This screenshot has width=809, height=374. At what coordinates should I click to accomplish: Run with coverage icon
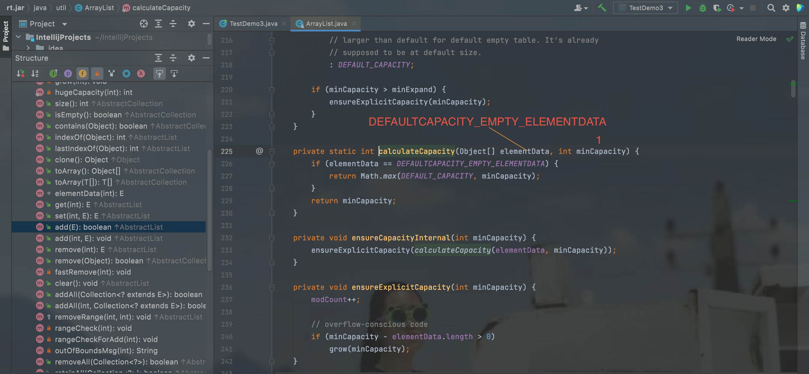coord(717,8)
